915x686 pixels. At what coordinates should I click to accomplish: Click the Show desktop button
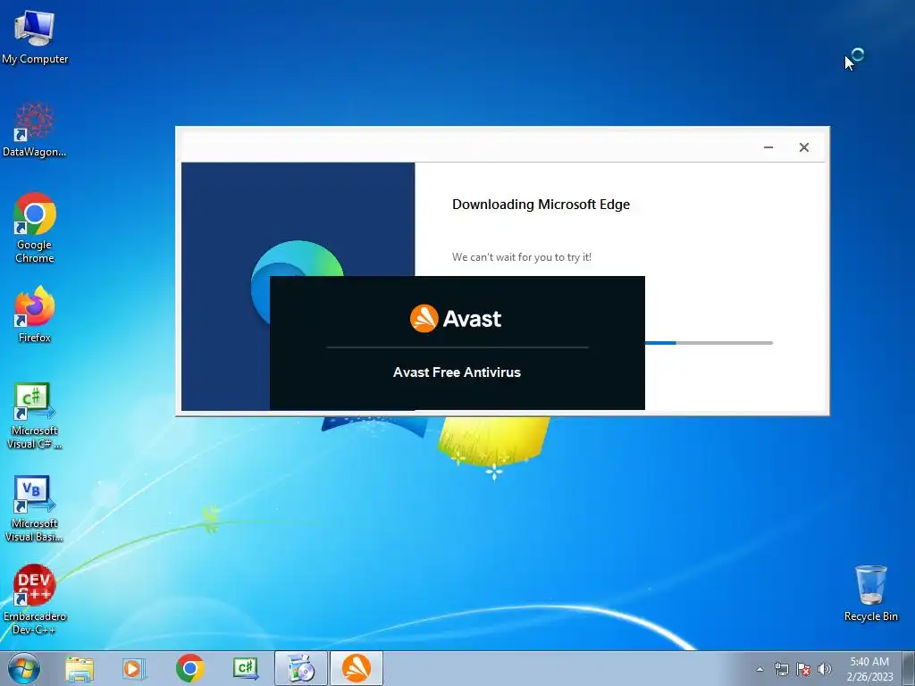click(x=909, y=668)
